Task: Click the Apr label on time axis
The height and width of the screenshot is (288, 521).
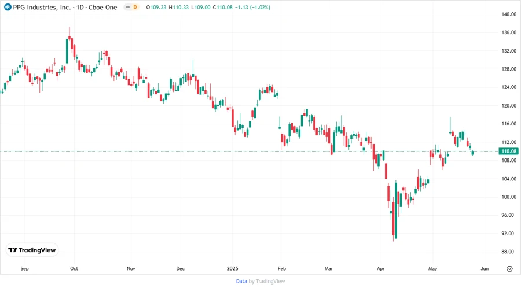Action: 381,268
